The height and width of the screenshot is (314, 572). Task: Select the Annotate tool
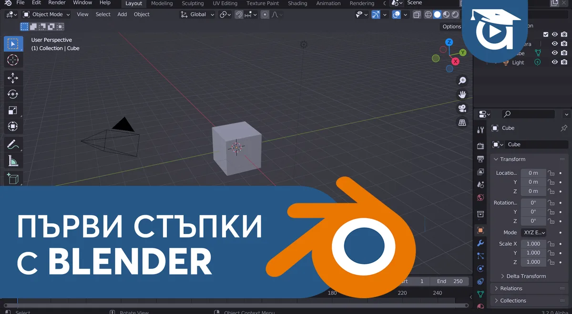tap(13, 145)
